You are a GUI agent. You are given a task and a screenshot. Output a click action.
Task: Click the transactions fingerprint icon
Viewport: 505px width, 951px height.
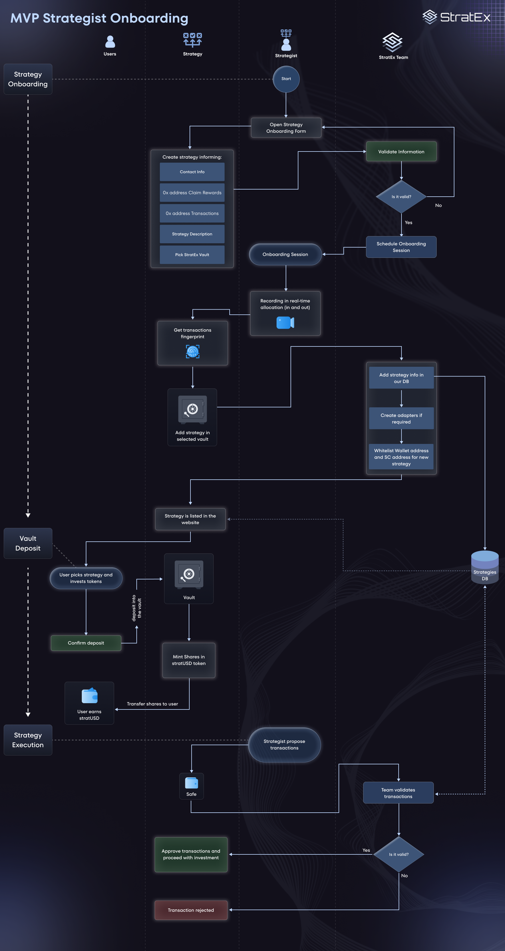pos(192,352)
